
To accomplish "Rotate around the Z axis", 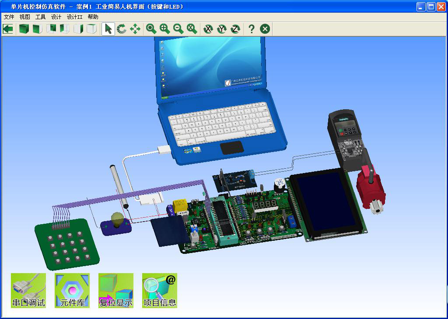I will [x=235, y=29].
